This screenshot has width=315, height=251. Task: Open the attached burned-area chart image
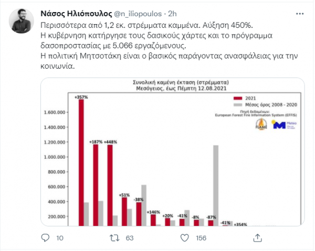click(173, 152)
